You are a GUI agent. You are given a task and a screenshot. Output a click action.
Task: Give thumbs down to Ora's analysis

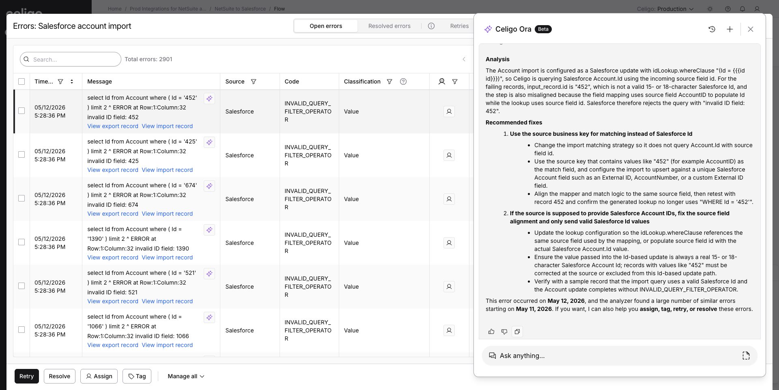504,332
